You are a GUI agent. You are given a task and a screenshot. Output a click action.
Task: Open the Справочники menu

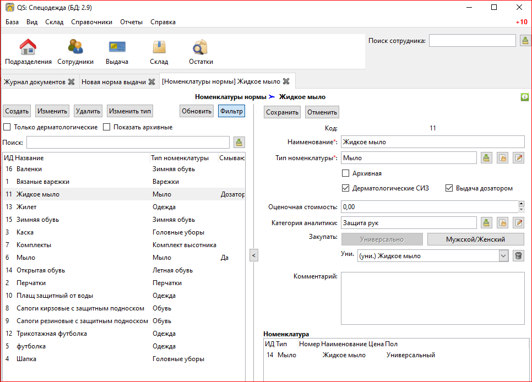[91, 22]
